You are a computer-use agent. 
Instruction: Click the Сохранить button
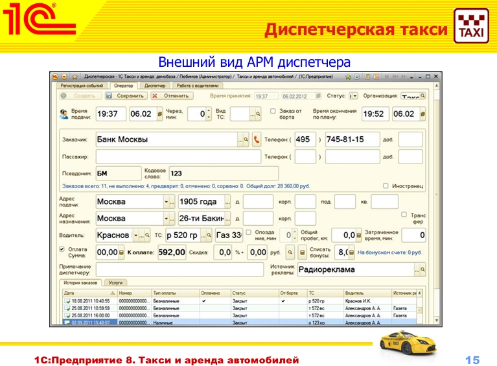126,96
